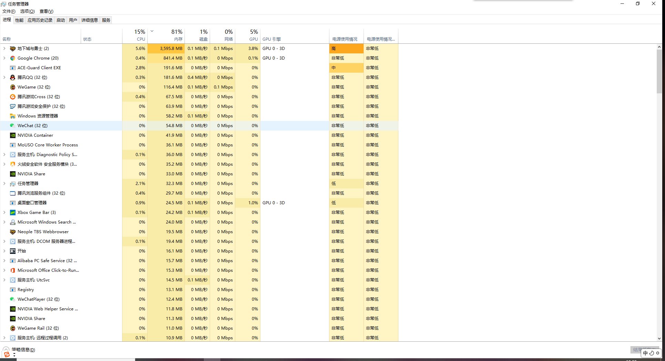Viewport: 665px width, 361px height.
Task: Sort processes by CPU column
Action: [135, 35]
